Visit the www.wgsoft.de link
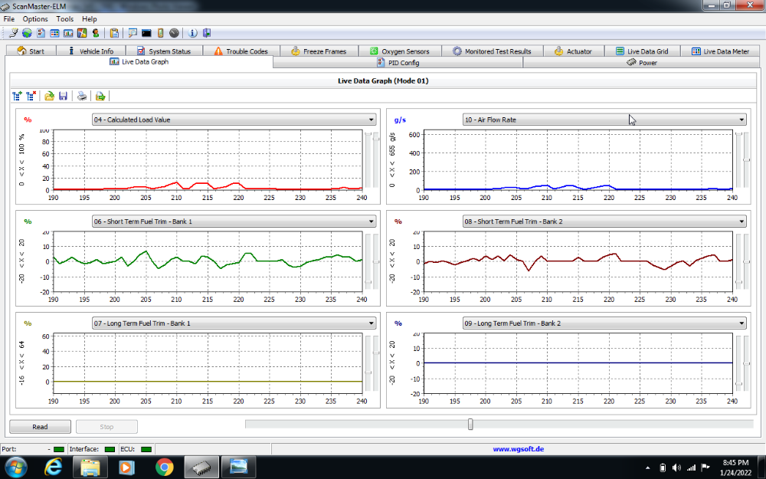Image resolution: width=766 pixels, height=479 pixels. coord(518,449)
